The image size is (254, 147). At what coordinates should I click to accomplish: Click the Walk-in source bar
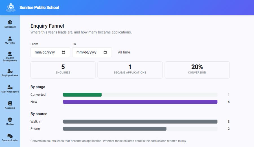click(x=140, y=121)
